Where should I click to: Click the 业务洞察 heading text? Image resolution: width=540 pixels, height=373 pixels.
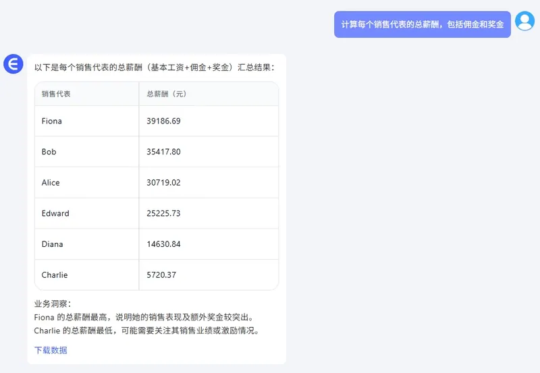pos(52,304)
